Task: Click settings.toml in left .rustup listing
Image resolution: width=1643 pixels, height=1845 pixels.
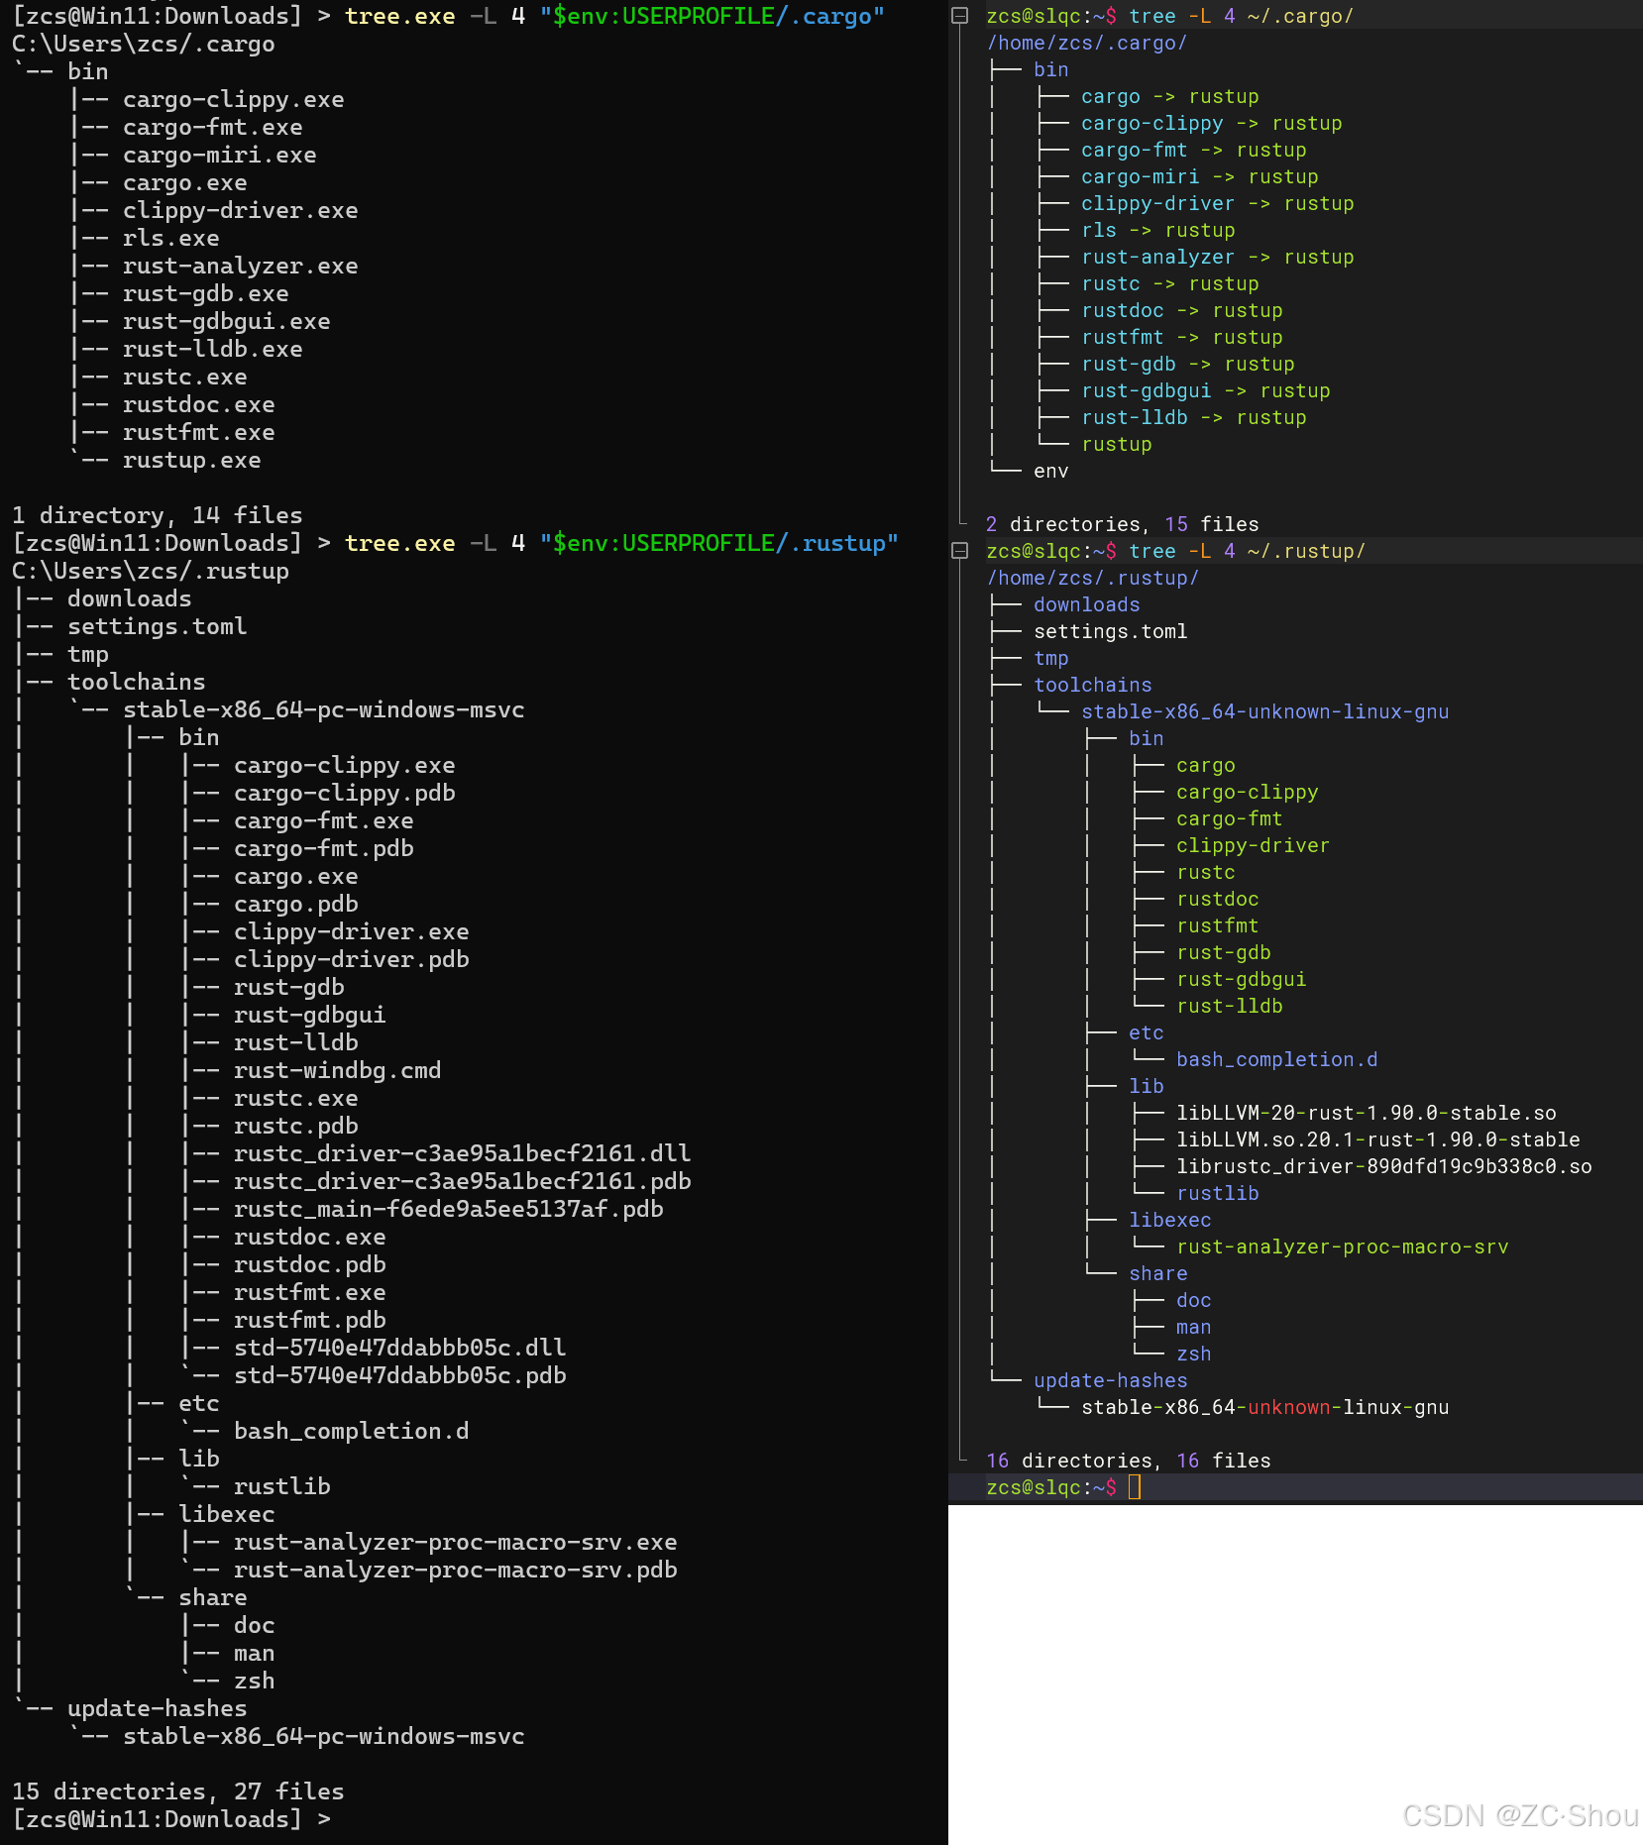Action: point(157,626)
